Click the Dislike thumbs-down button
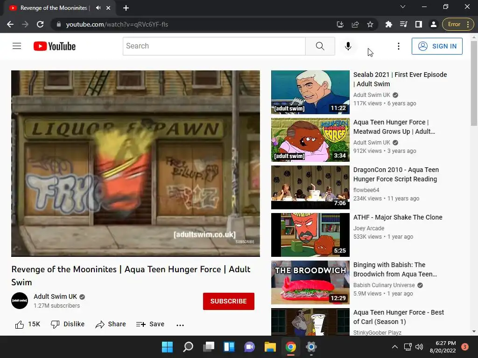Screen dimensions: 478x358 pyautogui.click(x=67, y=324)
